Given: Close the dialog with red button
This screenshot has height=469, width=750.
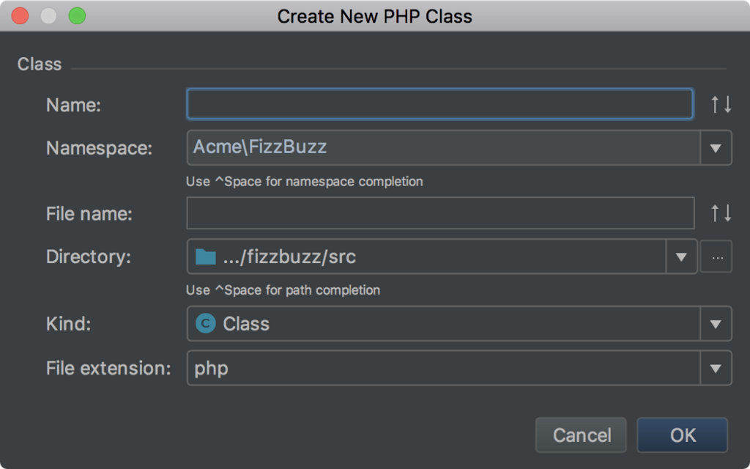Looking at the screenshot, I should point(21,15).
